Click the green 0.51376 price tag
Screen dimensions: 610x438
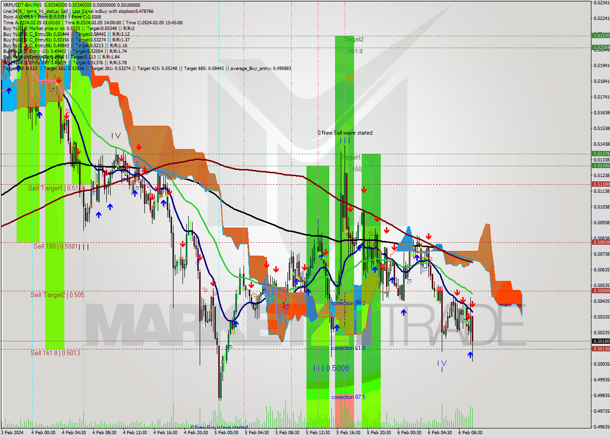pos(600,153)
